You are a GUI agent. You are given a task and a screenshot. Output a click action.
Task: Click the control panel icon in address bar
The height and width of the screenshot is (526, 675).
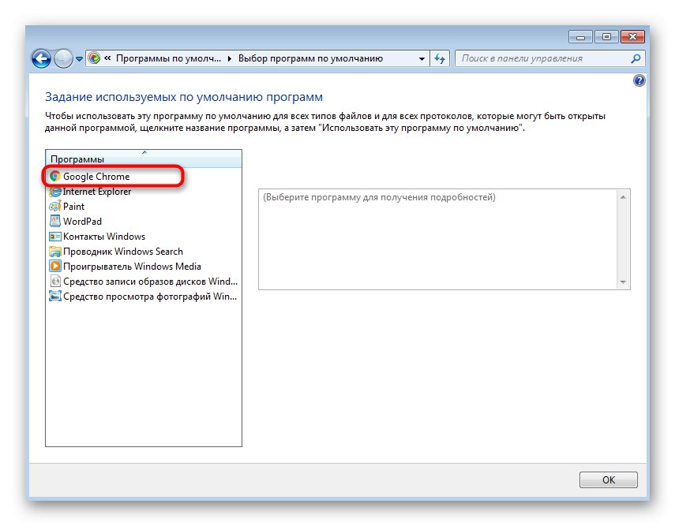(94, 58)
